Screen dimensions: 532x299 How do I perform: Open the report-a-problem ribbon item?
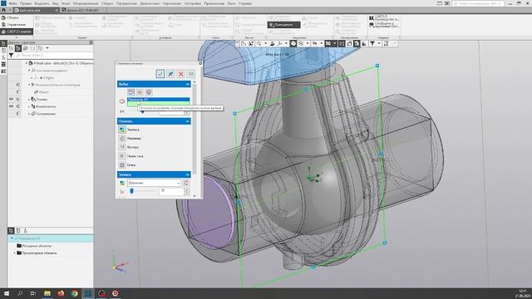pyautogui.click(x=384, y=25)
